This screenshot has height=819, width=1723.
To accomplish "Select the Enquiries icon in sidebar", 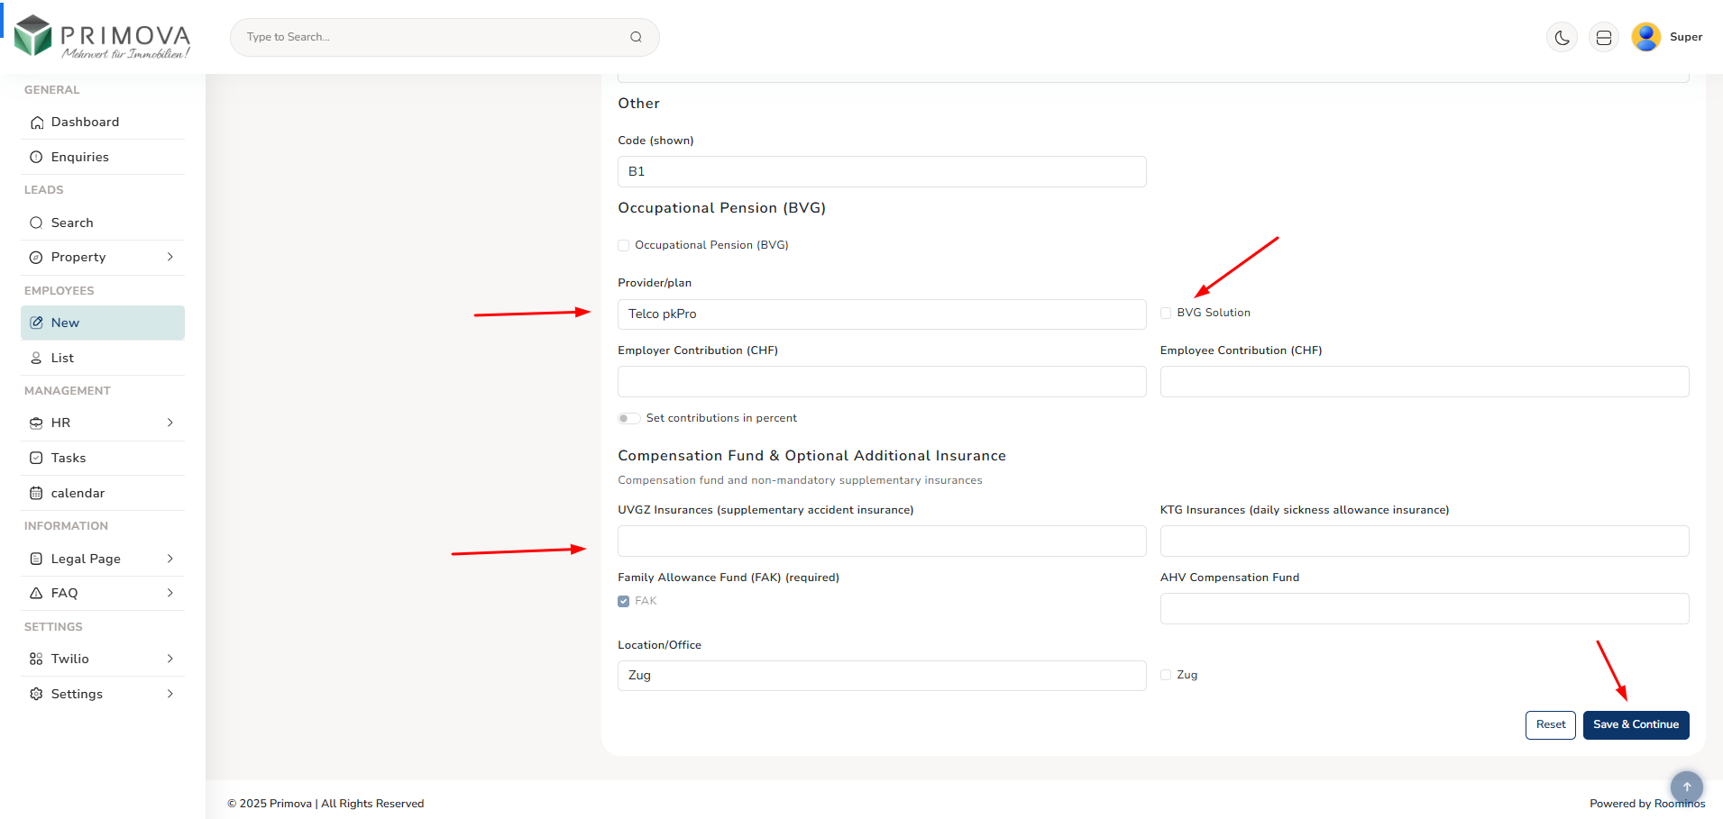I will pos(36,157).
